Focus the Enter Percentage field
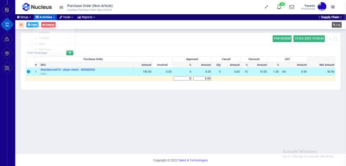This screenshot has height=166, width=346. [x=46, y=53]
